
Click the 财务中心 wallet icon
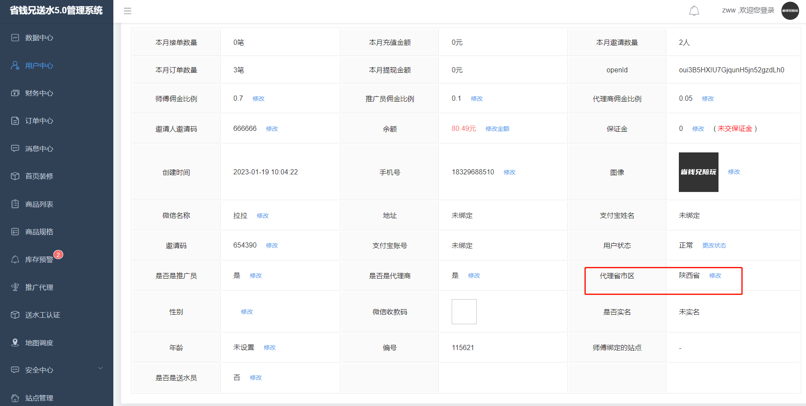15,93
